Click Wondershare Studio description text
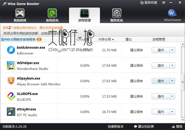 pyautogui.click(x=33, y=69)
